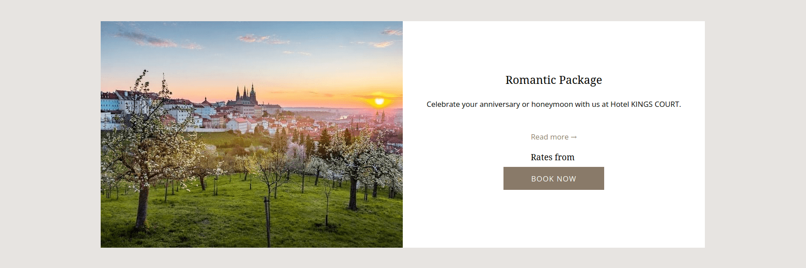Click the white buildings on the hillside
The width and height of the screenshot is (806, 268).
point(177,110)
